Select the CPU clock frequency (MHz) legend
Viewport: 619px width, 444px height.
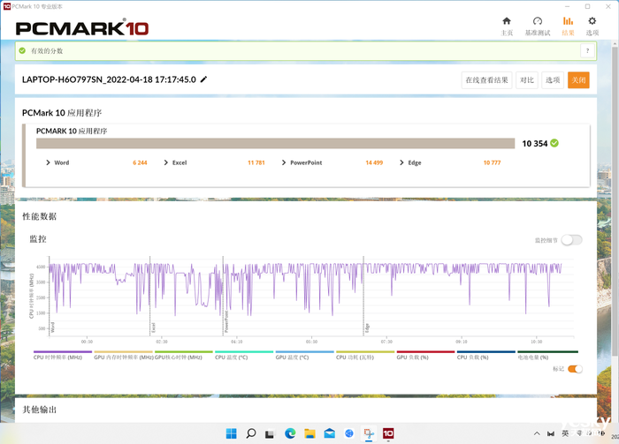(63, 355)
